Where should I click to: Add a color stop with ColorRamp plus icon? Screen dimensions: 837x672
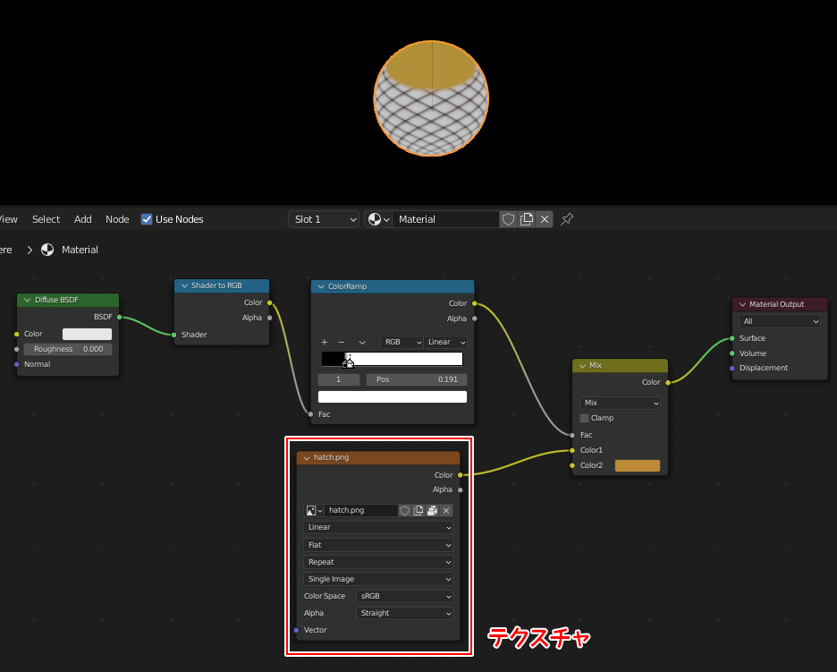[x=325, y=343]
